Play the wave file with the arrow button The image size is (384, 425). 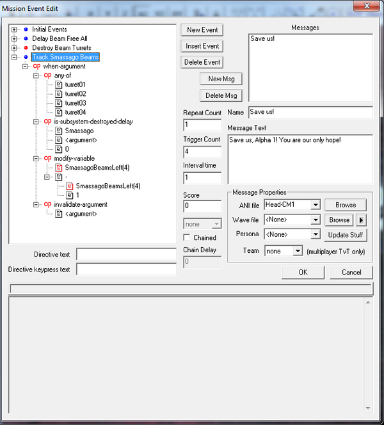(361, 220)
